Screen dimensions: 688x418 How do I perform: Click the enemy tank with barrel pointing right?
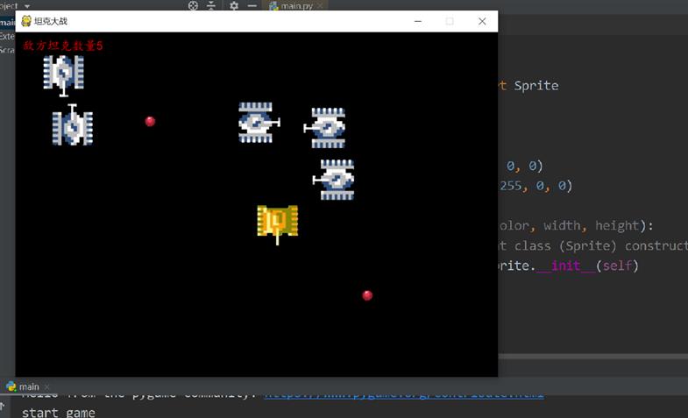[258, 123]
